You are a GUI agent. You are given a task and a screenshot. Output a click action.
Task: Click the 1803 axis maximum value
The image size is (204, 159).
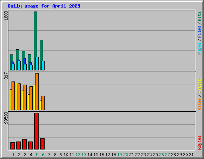click(6, 16)
